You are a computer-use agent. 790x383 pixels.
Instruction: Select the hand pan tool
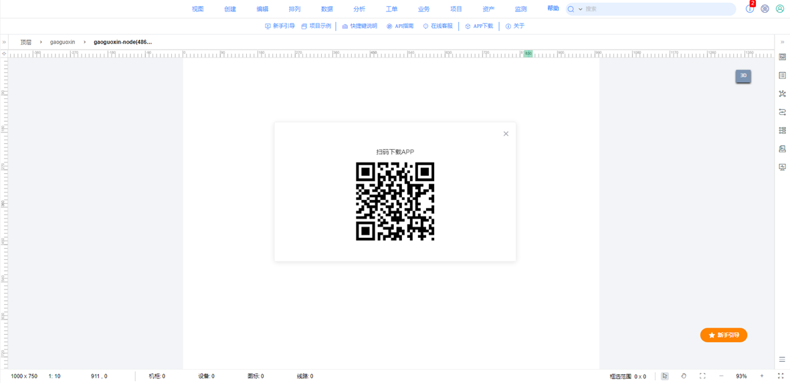pos(684,376)
